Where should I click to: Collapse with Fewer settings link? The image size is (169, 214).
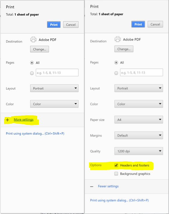pos(108,186)
